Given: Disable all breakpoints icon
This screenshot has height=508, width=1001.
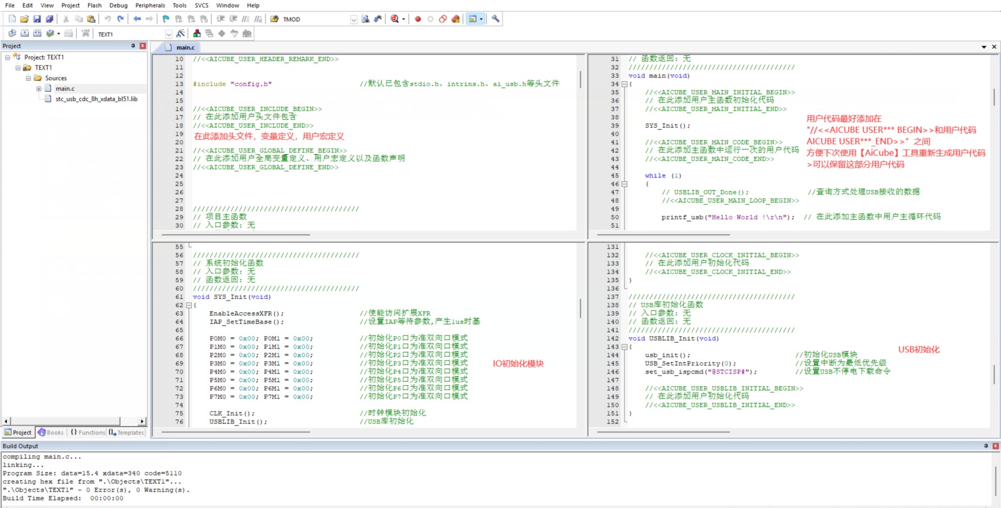Looking at the screenshot, I should (x=443, y=19).
